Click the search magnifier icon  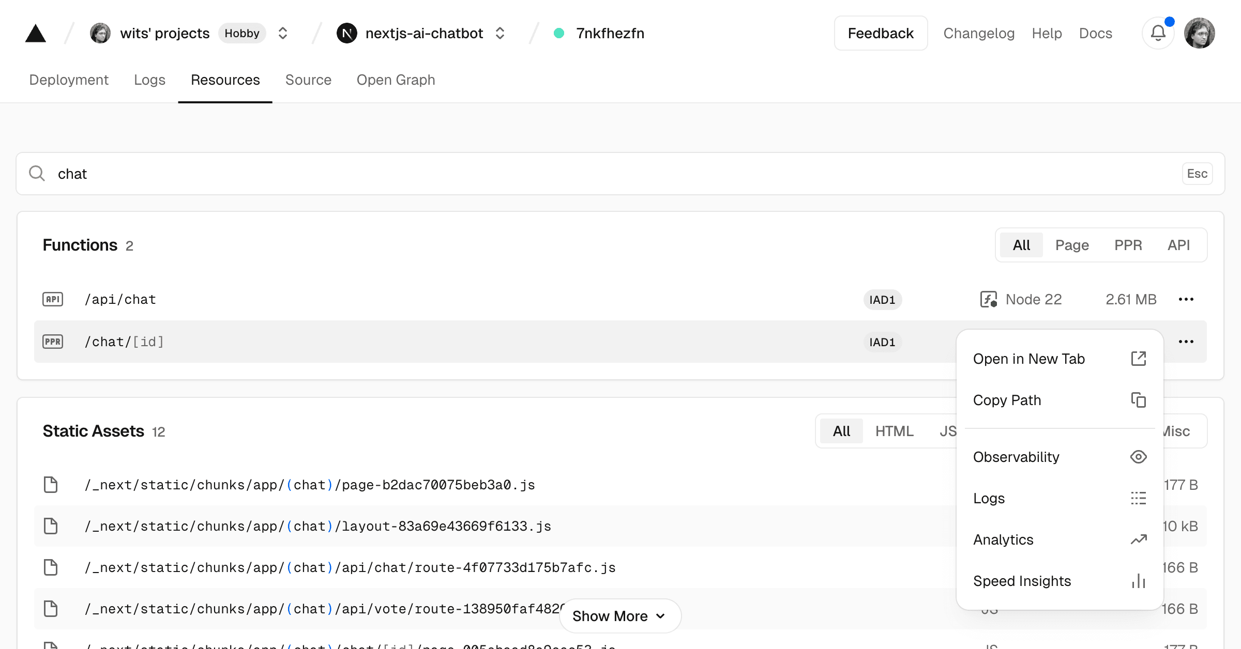pos(37,173)
